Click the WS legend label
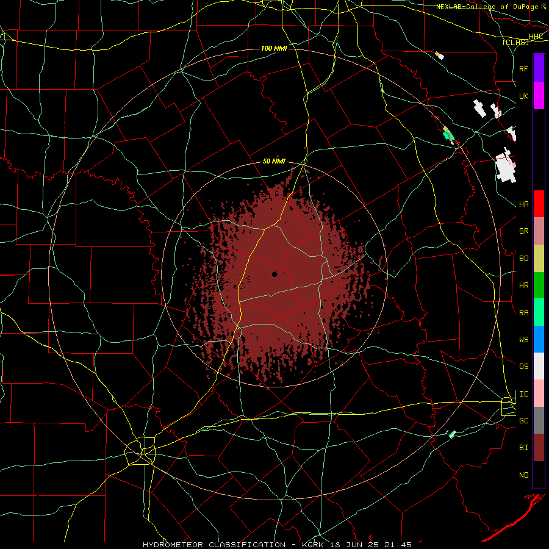Image resolution: width=549 pixels, height=549 pixels. point(523,340)
